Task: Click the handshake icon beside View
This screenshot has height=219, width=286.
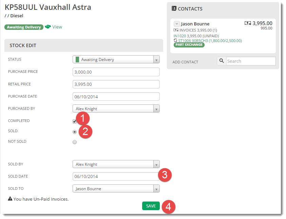Action: pos(48,27)
